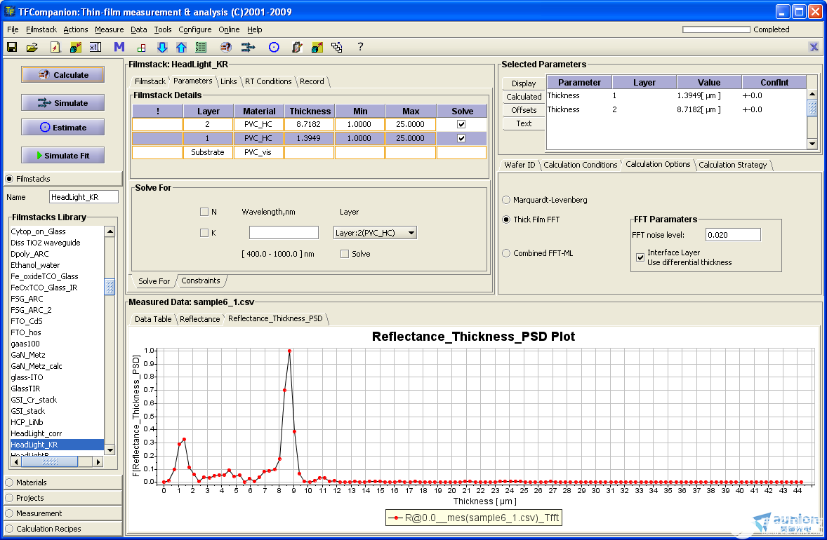
Task: Click the blue M toolbar icon
Action: pos(119,47)
